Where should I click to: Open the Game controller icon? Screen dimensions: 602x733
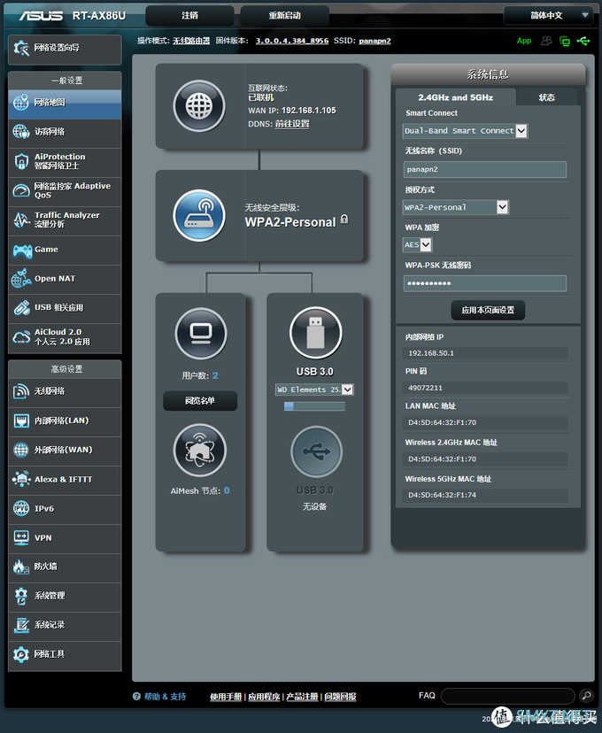coord(22,251)
